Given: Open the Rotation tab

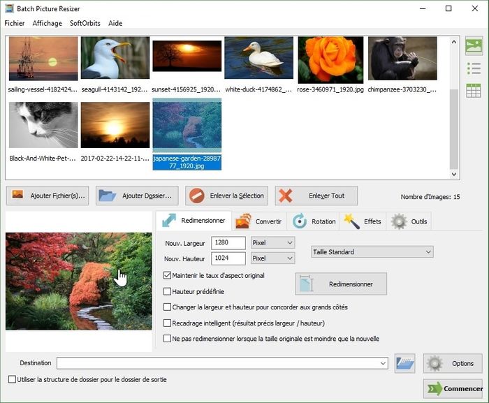Looking at the screenshot, I should coord(314,221).
